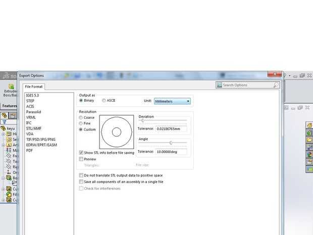
Task: Minimize the SolidWorks main window
Action: coord(295,76)
